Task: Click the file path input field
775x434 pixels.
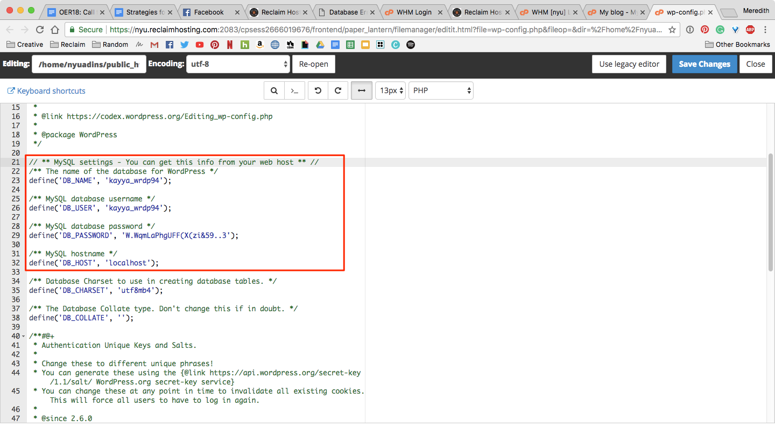Action: pyautogui.click(x=89, y=64)
